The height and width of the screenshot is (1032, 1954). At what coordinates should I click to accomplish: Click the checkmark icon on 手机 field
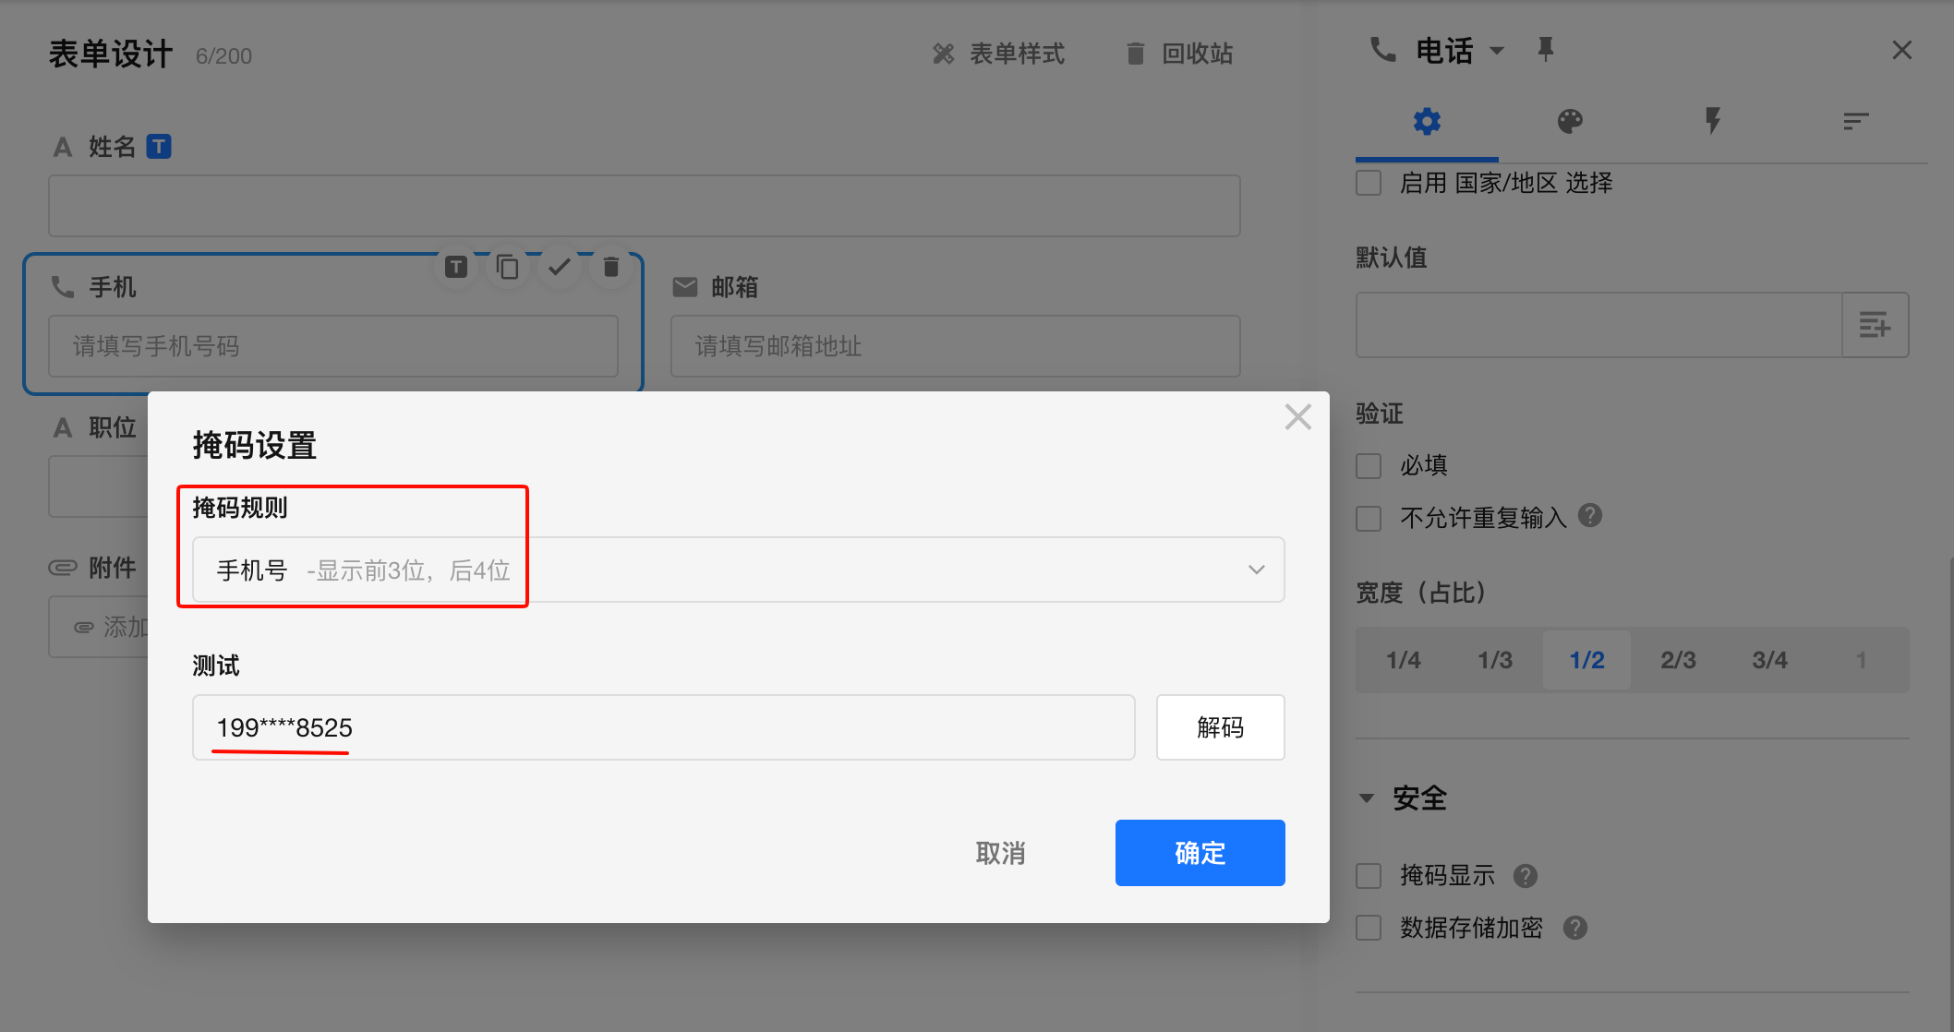coord(559,268)
